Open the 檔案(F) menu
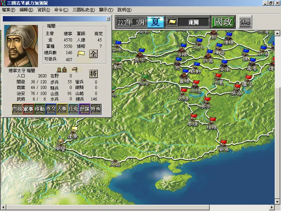Screen dimensions: 281x211 (8, 10)
